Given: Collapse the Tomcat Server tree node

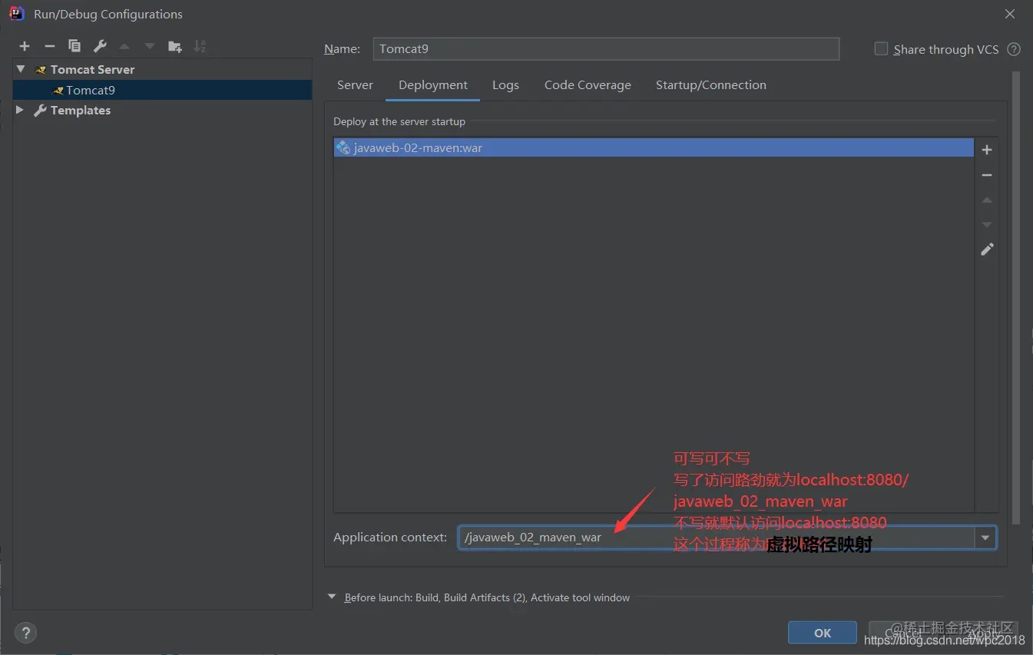Looking at the screenshot, I should (x=21, y=69).
